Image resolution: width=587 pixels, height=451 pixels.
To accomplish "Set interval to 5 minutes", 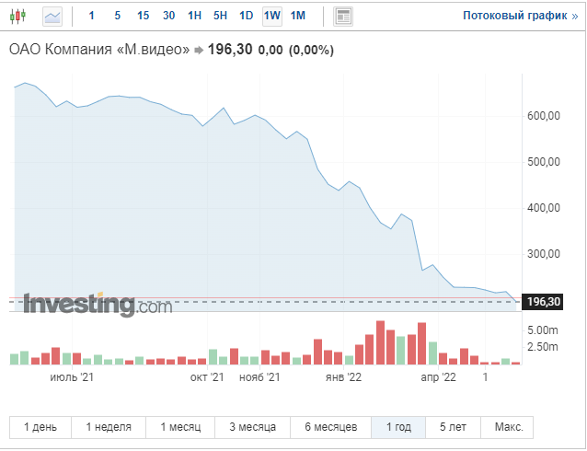I will [x=117, y=16].
